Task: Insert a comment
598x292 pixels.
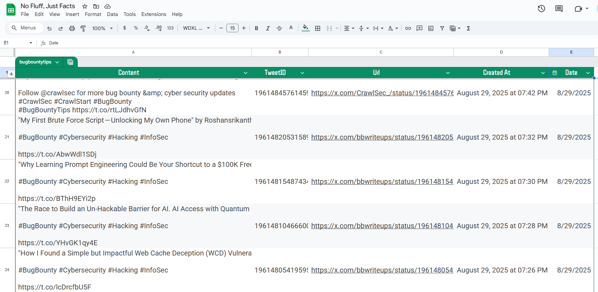Action: (x=419, y=28)
